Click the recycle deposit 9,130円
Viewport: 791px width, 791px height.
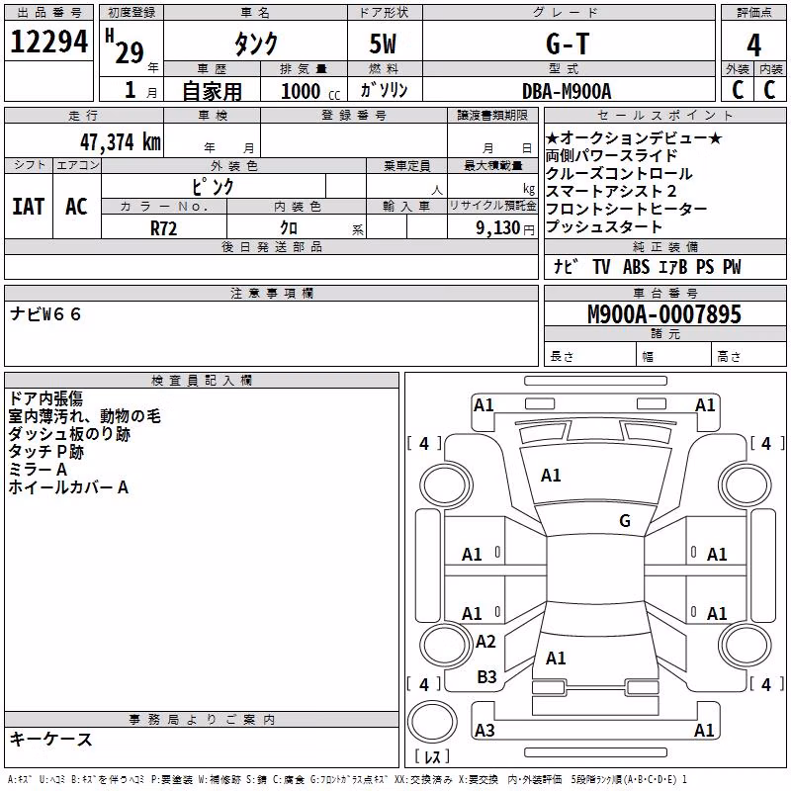[x=505, y=228]
